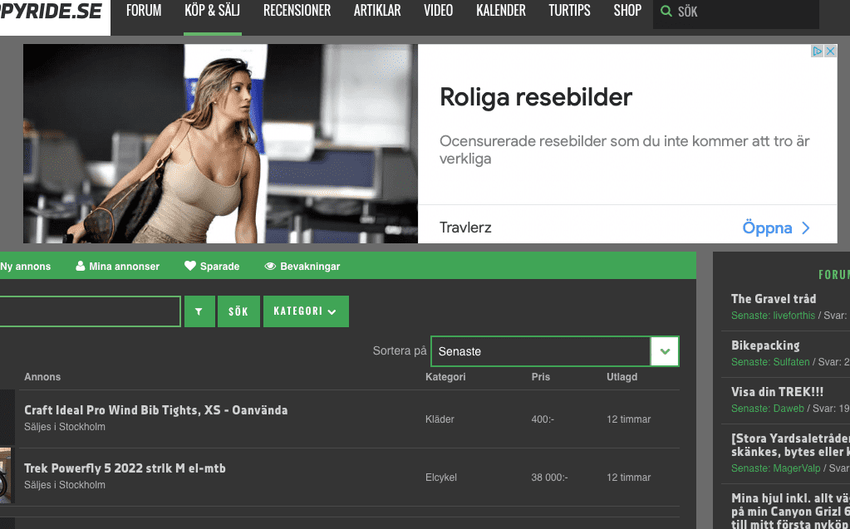Go to RECENSIONER section
The image size is (850, 529).
pyautogui.click(x=297, y=11)
